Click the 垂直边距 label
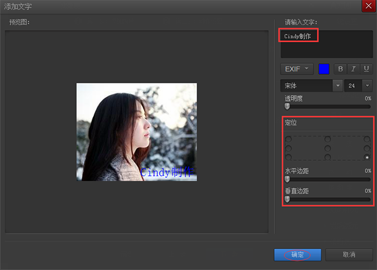The width and height of the screenshot is (377, 270). (297, 191)
